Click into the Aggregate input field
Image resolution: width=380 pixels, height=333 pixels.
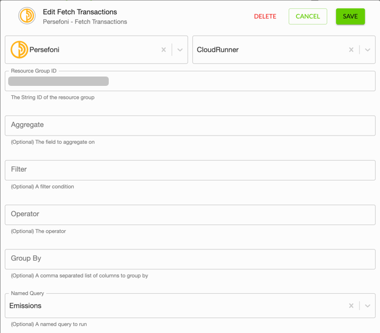190,126
